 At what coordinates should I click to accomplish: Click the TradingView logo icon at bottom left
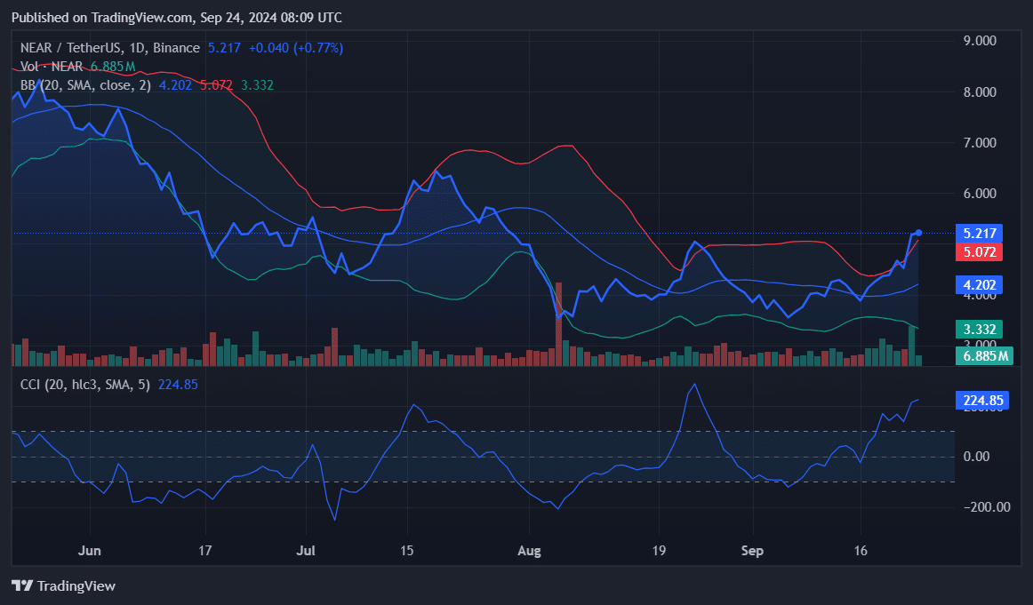point(22,585)
